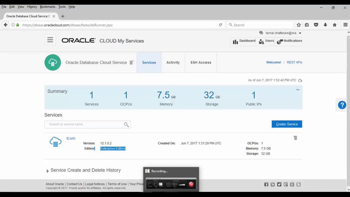Switch to the SSH Access tab
Screen dimensions: 350x197
[201, 62]
